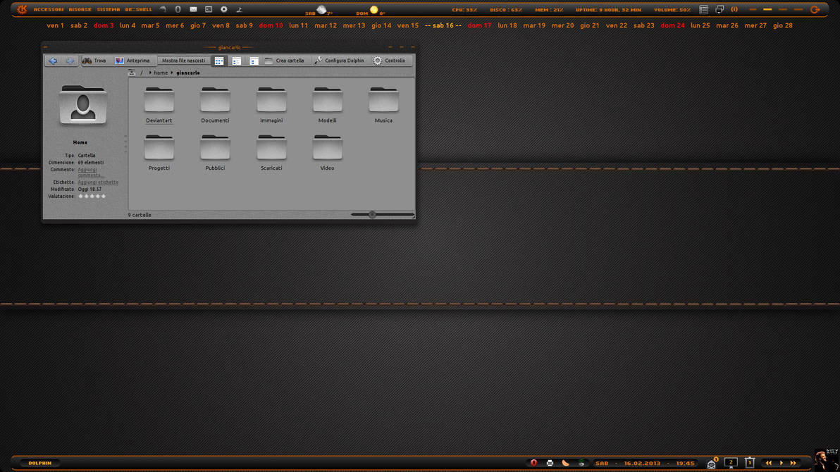Click the desktop pager monitor showing 2
Viewport: 840px width, 472px height.
pyautogui.click(x=731, y=463)
